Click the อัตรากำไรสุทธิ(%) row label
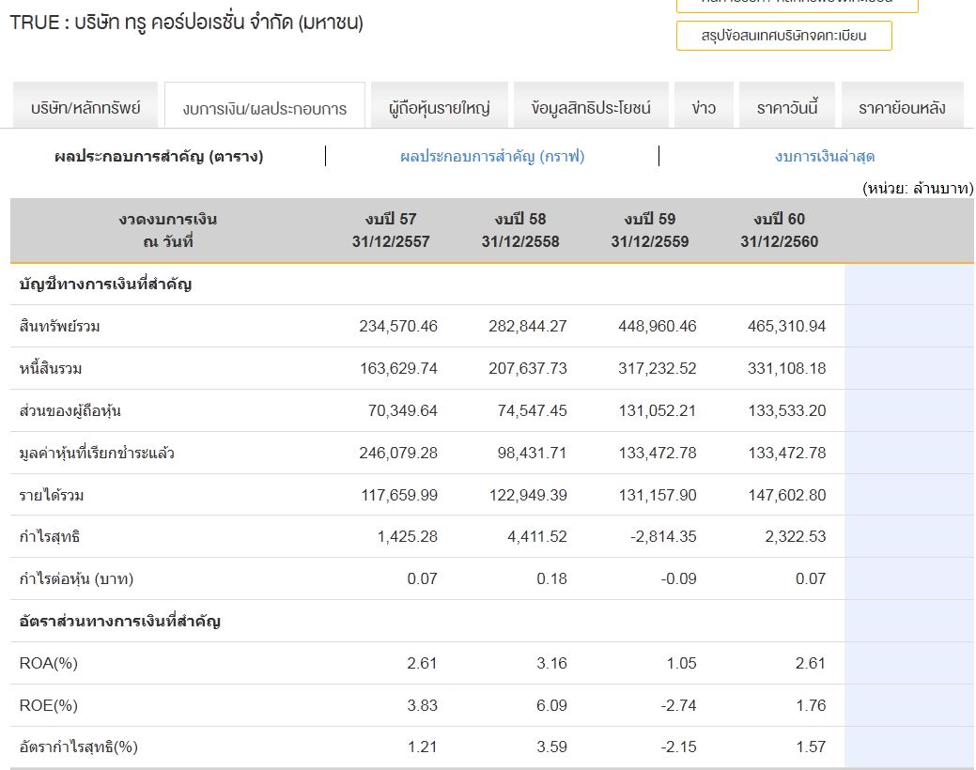The image size is (976, 770). [x=78, y=747]
